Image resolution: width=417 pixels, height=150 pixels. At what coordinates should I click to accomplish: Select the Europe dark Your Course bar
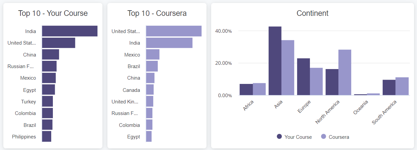pyautogui.click(x=303, y=77)
